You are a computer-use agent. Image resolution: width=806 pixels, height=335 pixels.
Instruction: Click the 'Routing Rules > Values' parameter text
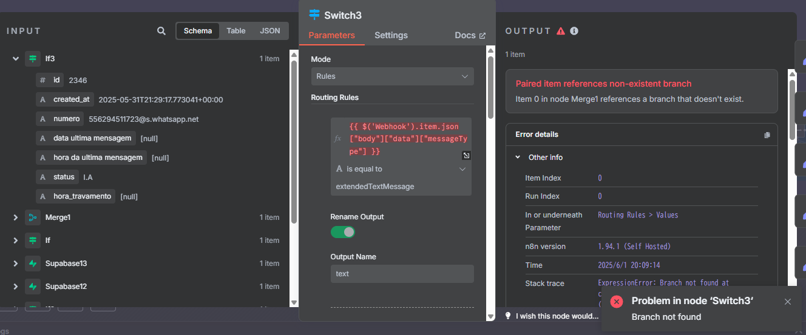(x=638, y=215)
